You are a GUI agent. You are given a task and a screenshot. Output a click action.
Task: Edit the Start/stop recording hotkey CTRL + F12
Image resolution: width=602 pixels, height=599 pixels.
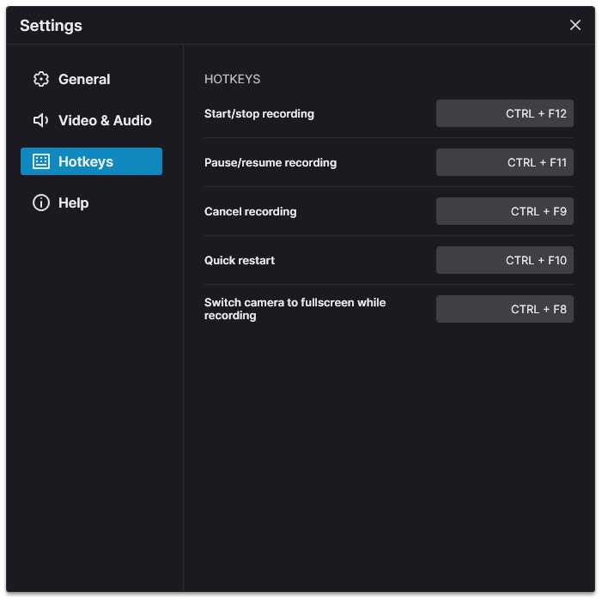click(504, 113)
